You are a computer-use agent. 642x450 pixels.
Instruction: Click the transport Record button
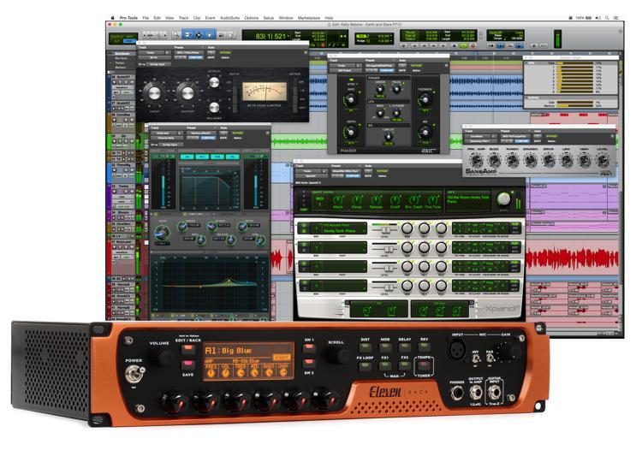pos(473,45)
